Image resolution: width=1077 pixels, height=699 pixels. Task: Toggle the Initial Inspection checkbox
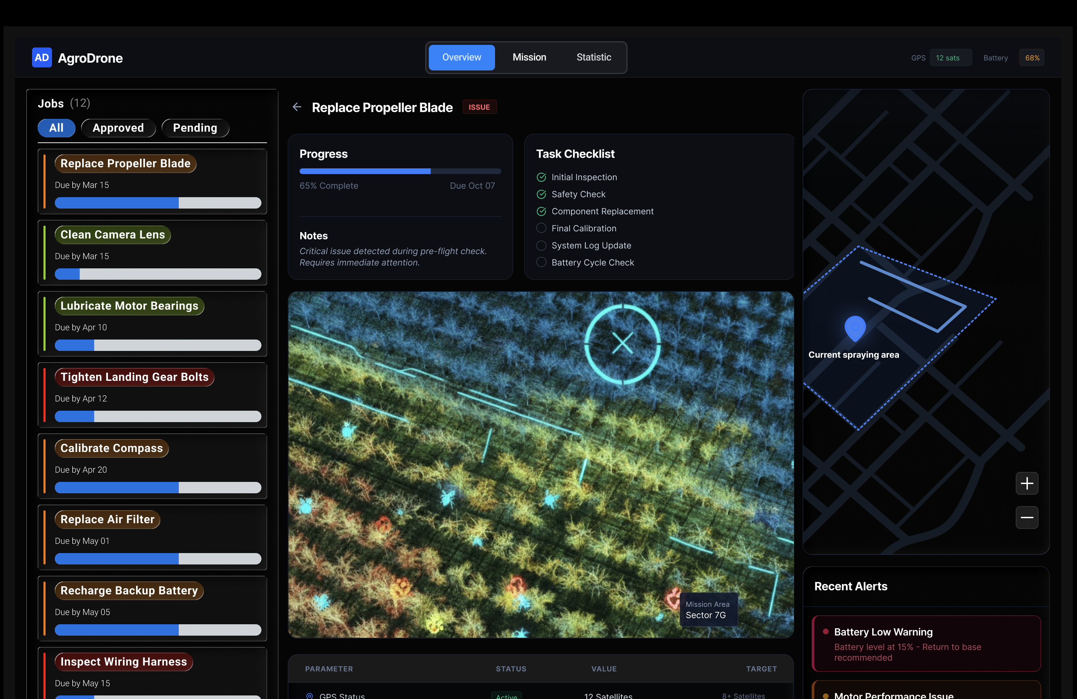[541, 177]
